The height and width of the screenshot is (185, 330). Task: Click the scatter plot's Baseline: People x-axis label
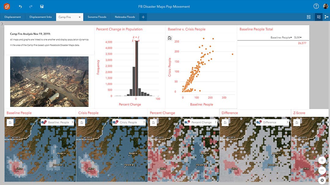[x=202, y=104]
